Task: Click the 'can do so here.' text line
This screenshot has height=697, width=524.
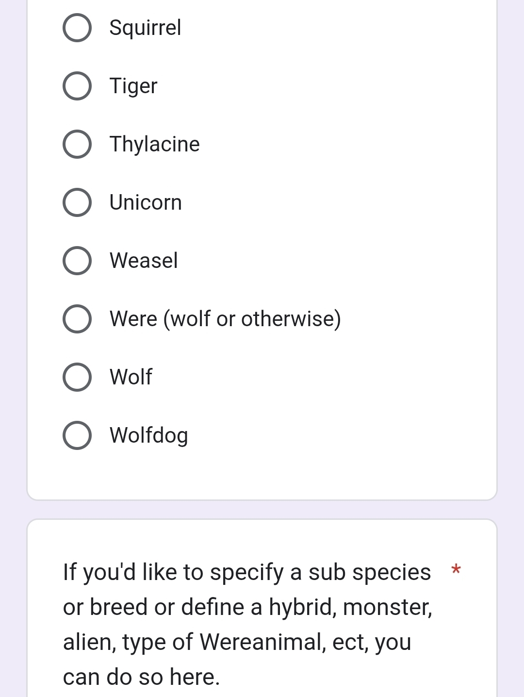Action: tap(141, 677)
